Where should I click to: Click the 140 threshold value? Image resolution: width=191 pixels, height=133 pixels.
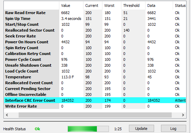pos(127,30)
